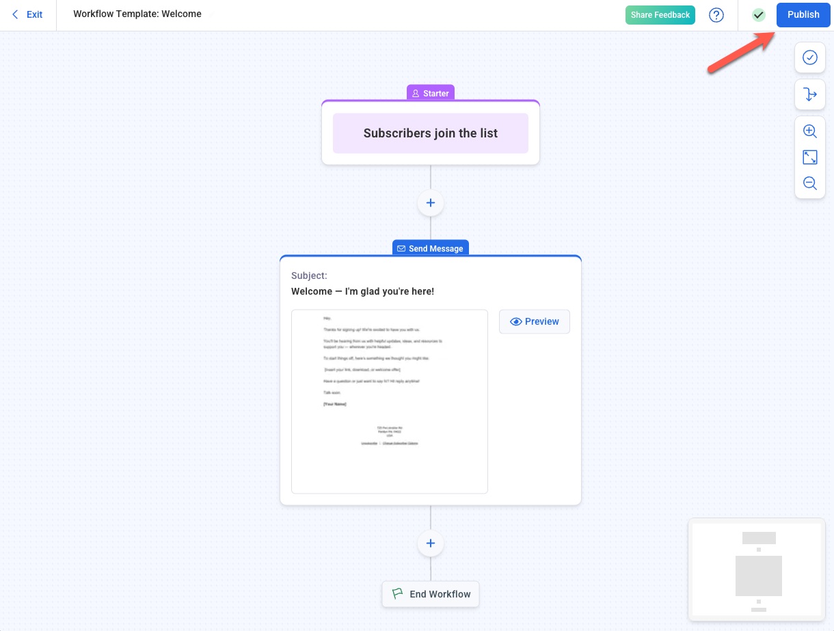
Task: Click the help question mark icon
Action: [x=716, y=15]
